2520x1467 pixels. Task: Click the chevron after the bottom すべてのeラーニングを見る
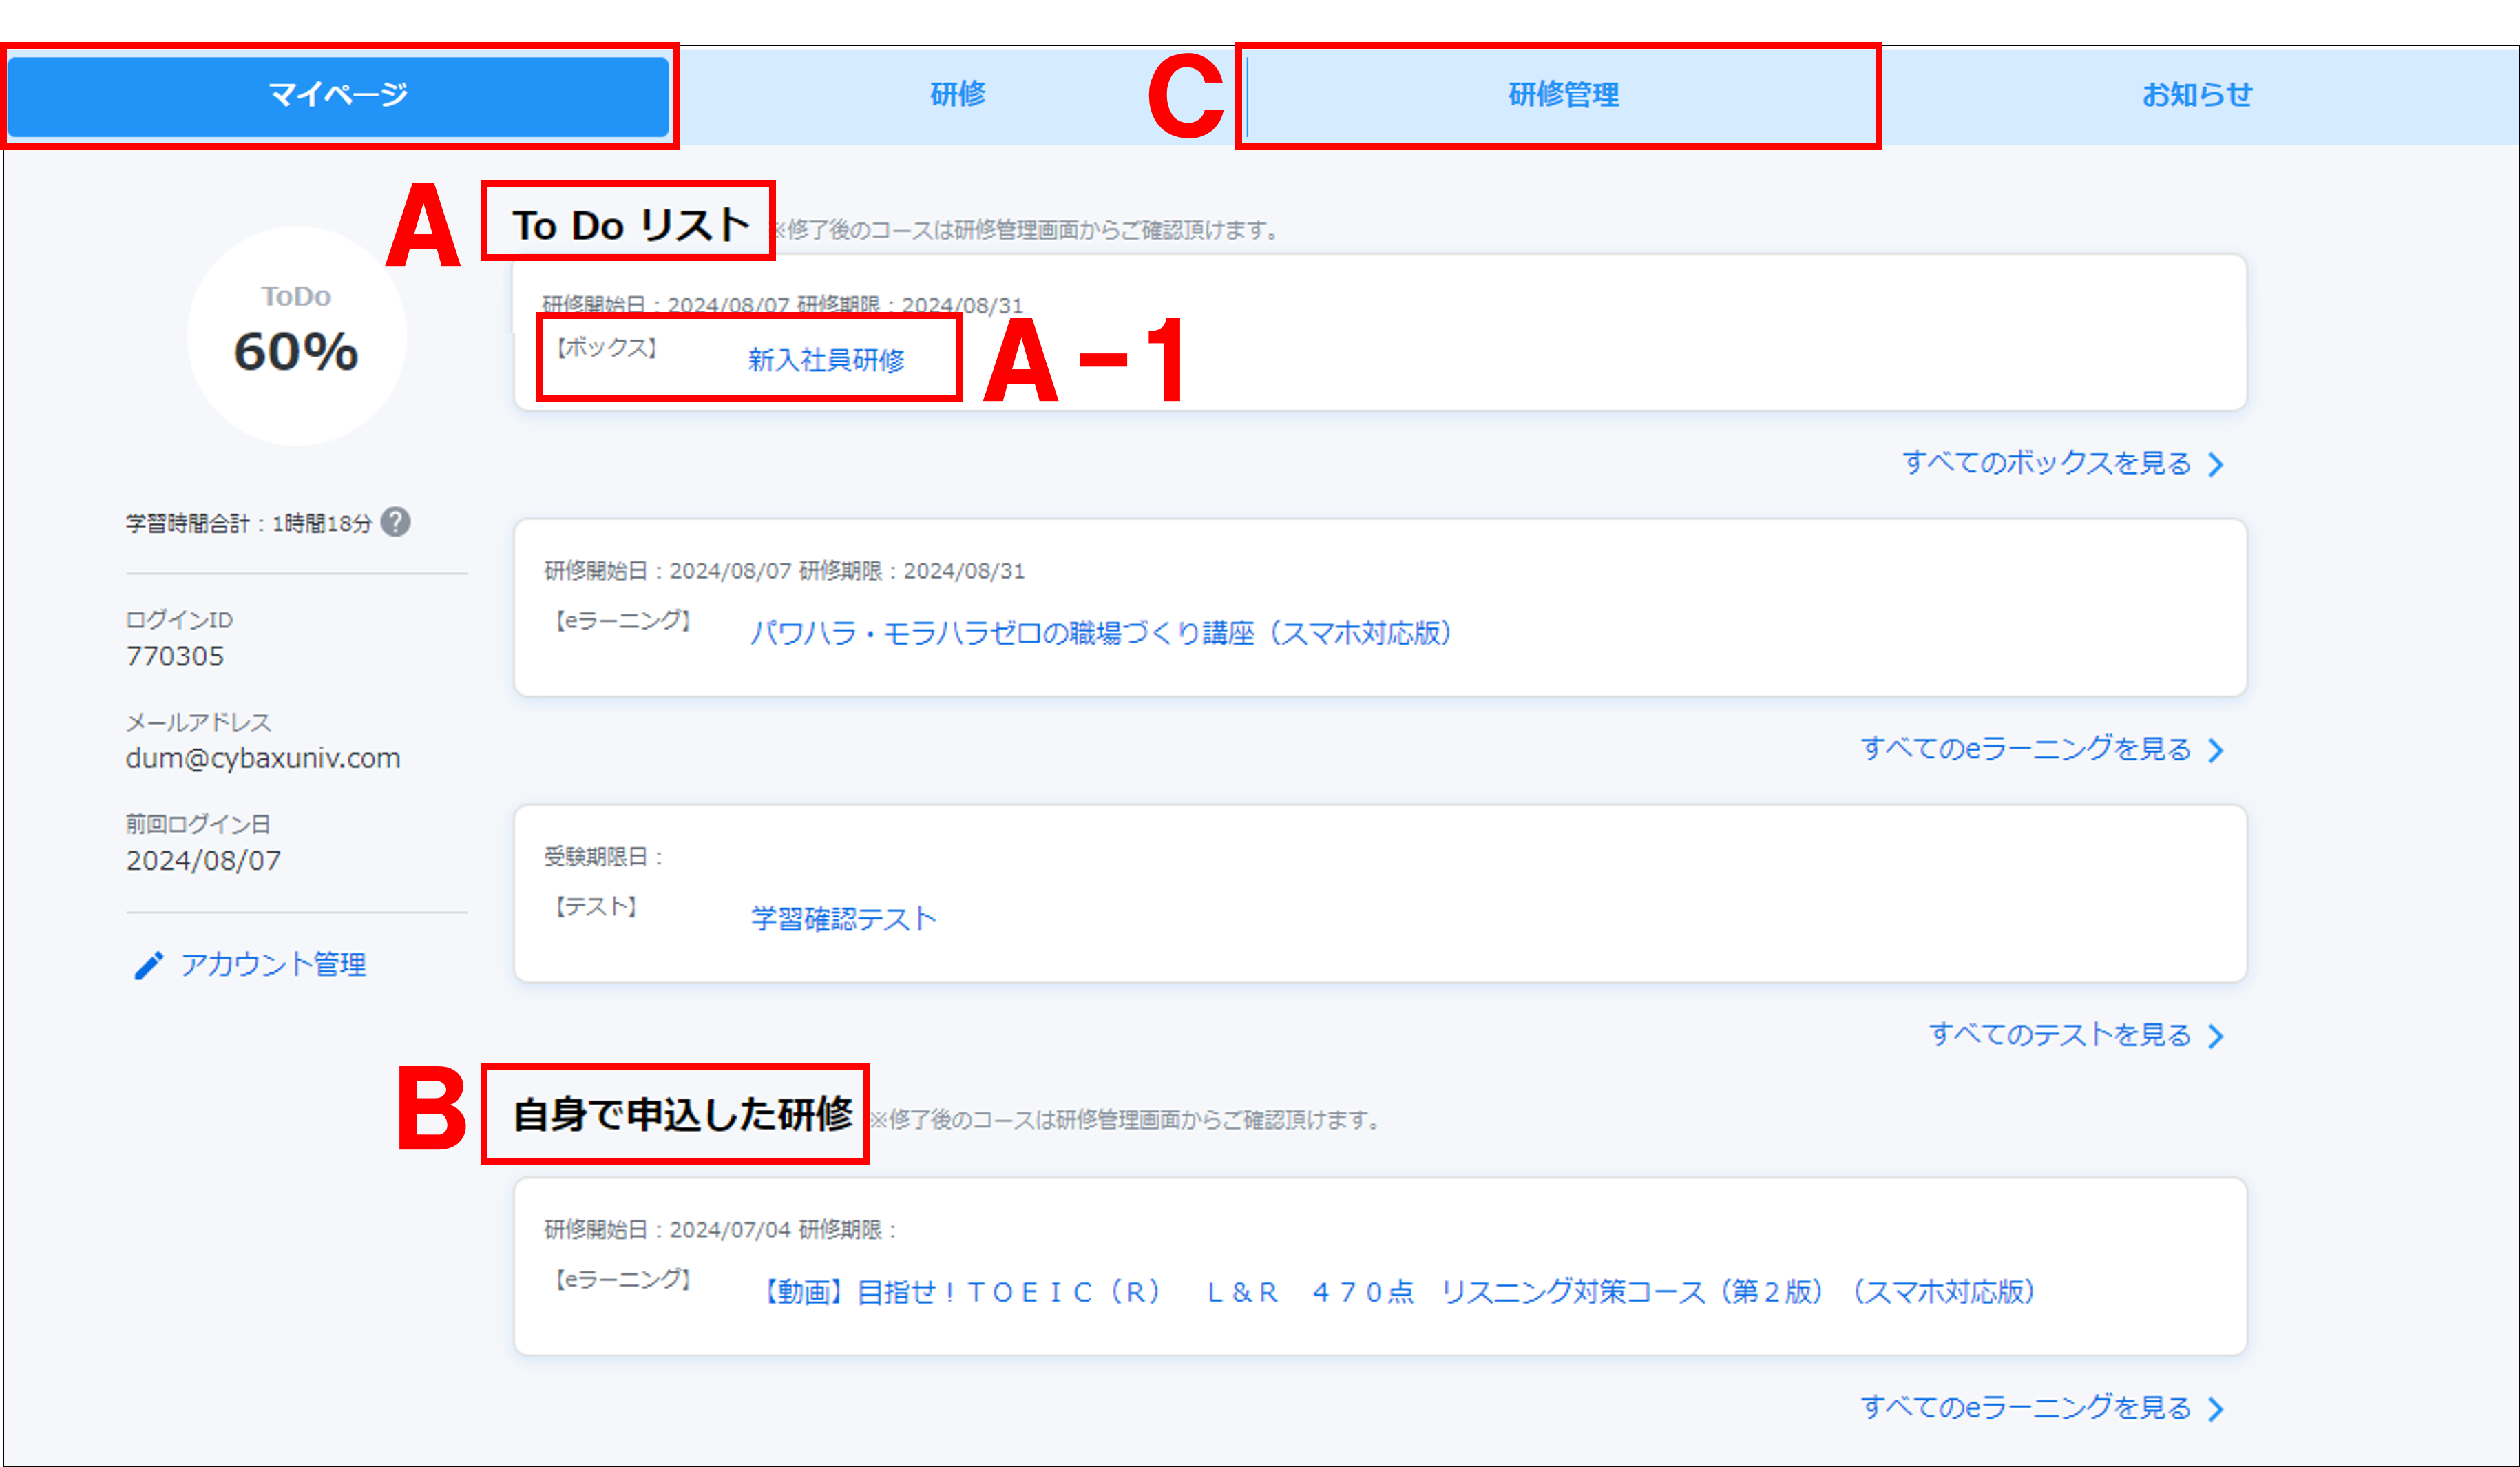coord(2216,1409)
